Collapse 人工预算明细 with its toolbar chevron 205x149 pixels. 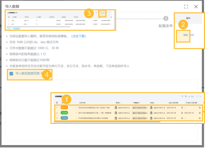(109, 13)
